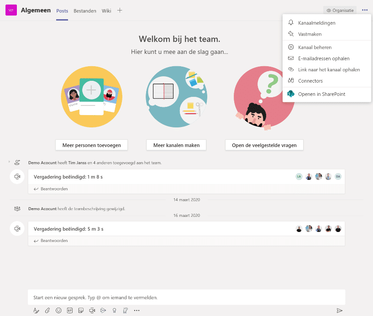
Task: Choose Openen in SharePoint
Action: 327,94
